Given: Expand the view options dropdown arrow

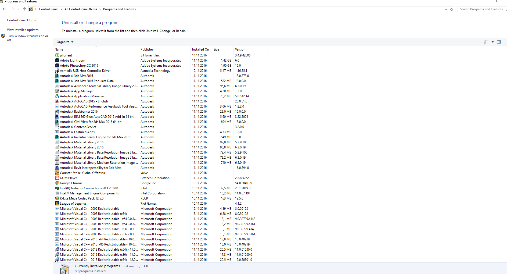Looking at the screenshot, I should tap(492, 42).
